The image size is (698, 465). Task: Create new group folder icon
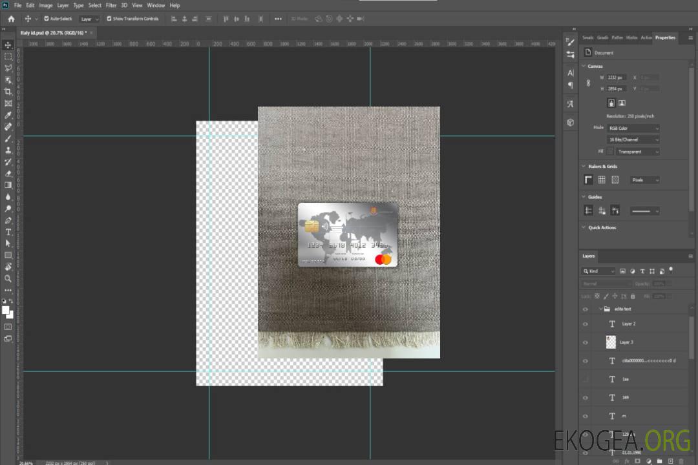tap(659, 461)
